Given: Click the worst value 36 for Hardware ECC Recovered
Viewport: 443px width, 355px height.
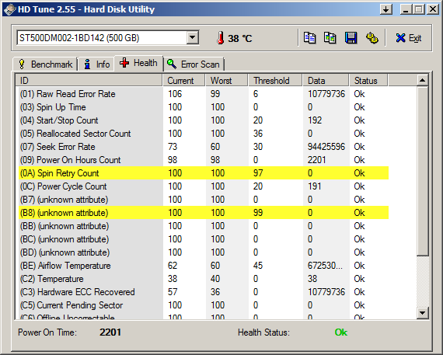Looking at the screenshot, I should click(x=215, y=292).
